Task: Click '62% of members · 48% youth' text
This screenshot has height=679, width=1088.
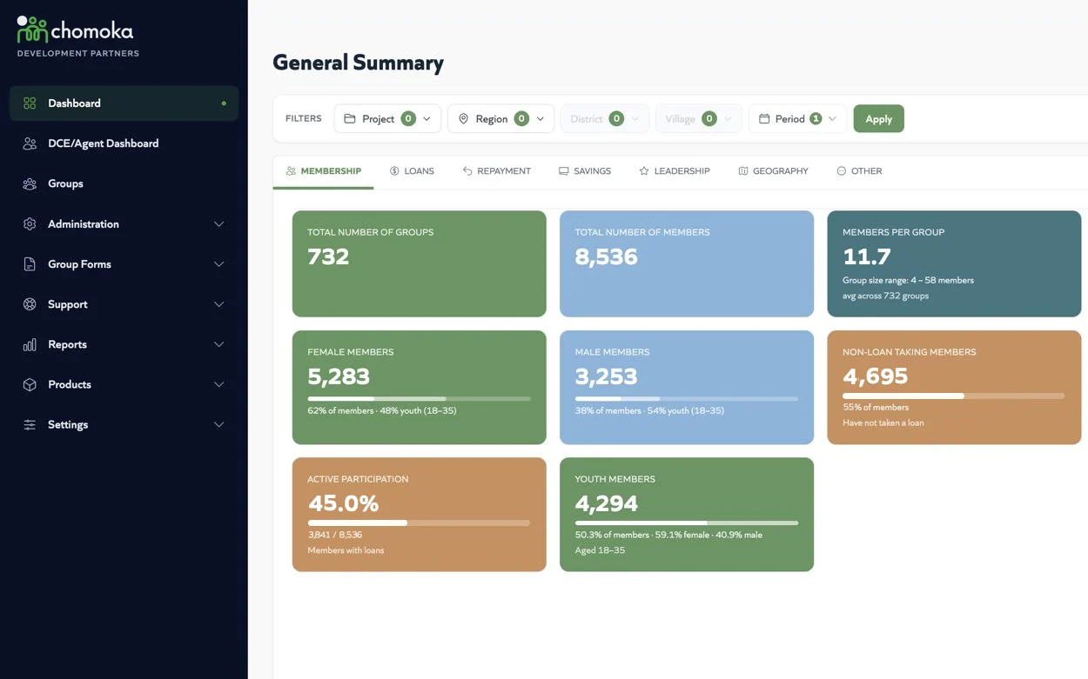Action: tap(382, 410)
